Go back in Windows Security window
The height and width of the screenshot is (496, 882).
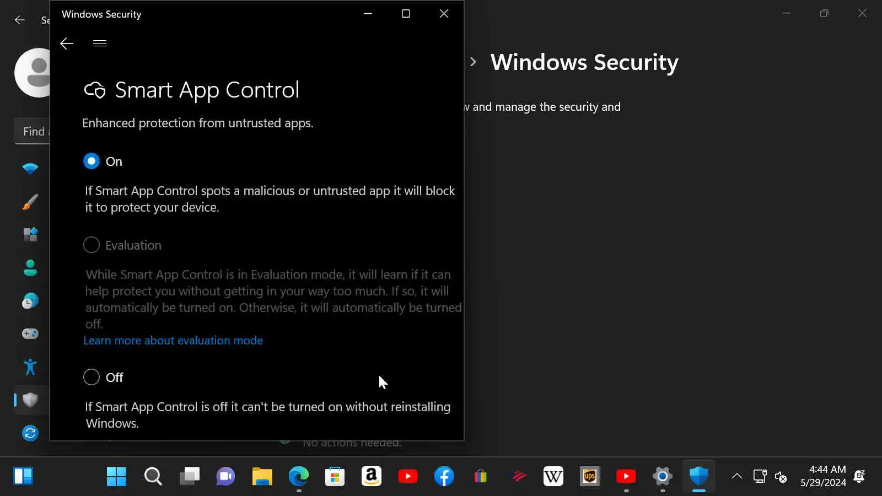[x=67, y=44]
